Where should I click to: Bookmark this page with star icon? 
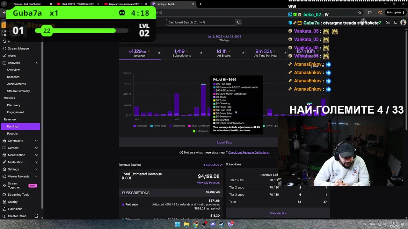(360, 12)
